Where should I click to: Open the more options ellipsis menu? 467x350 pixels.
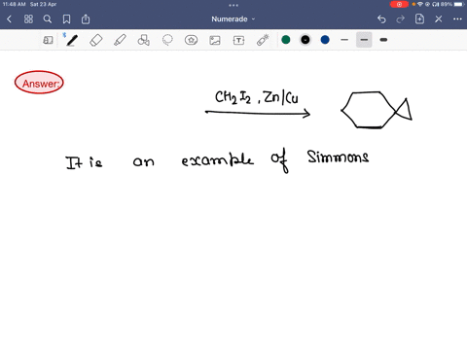coord(457,19)
